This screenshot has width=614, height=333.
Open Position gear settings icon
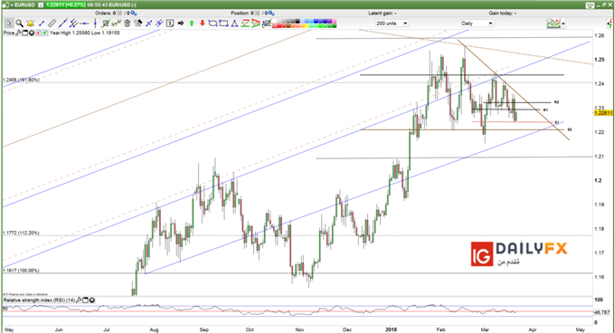tap(271, 14)
